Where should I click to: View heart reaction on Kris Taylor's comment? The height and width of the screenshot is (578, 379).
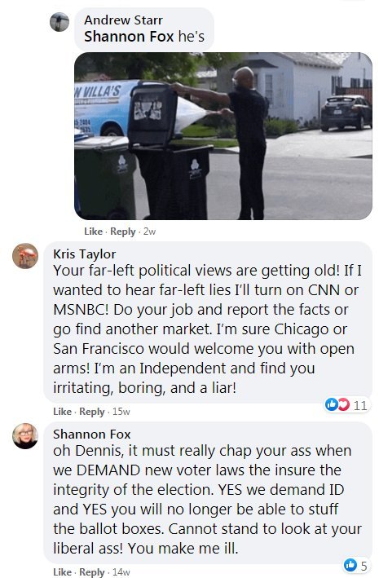(x=343, y=404)
